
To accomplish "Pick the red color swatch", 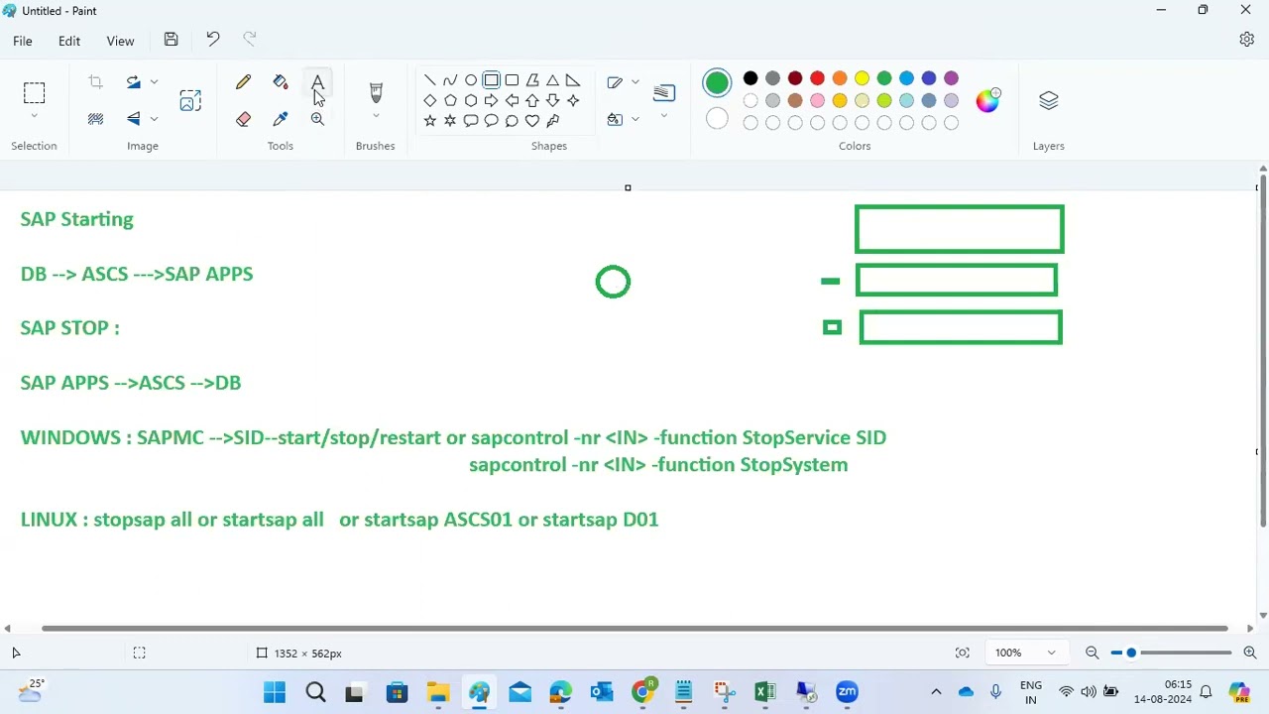I will tap(817, 78).
